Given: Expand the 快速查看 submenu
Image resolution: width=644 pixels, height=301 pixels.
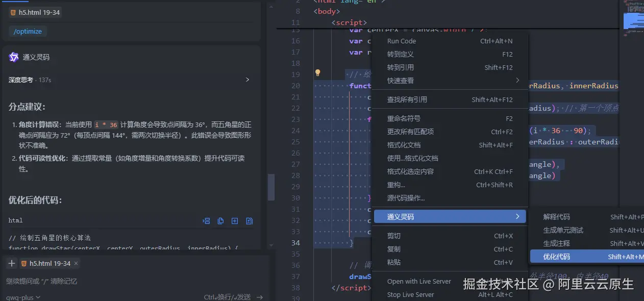Looking at the screenshot, I should pyautogui.click(x=450, y=81).
